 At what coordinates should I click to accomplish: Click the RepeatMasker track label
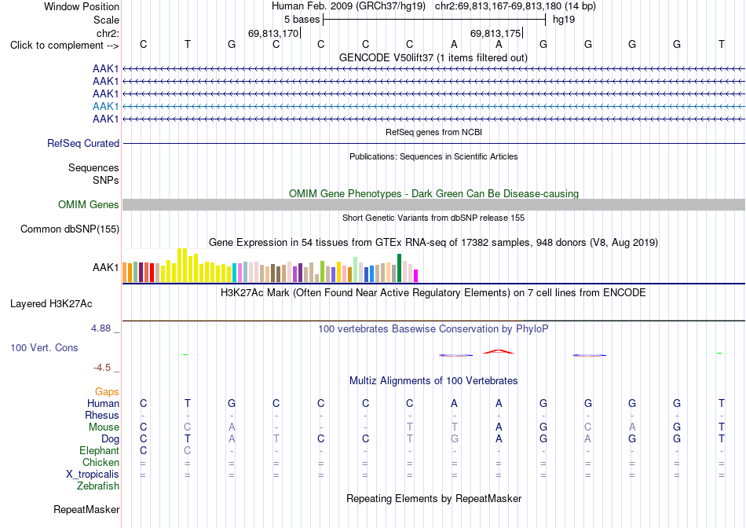86,509
